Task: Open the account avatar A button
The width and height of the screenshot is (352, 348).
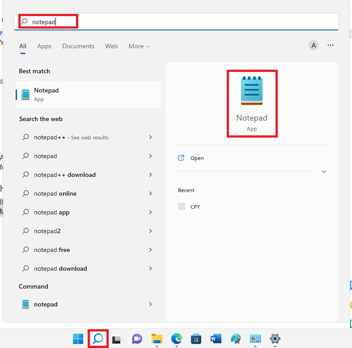Action: [314, 45]
